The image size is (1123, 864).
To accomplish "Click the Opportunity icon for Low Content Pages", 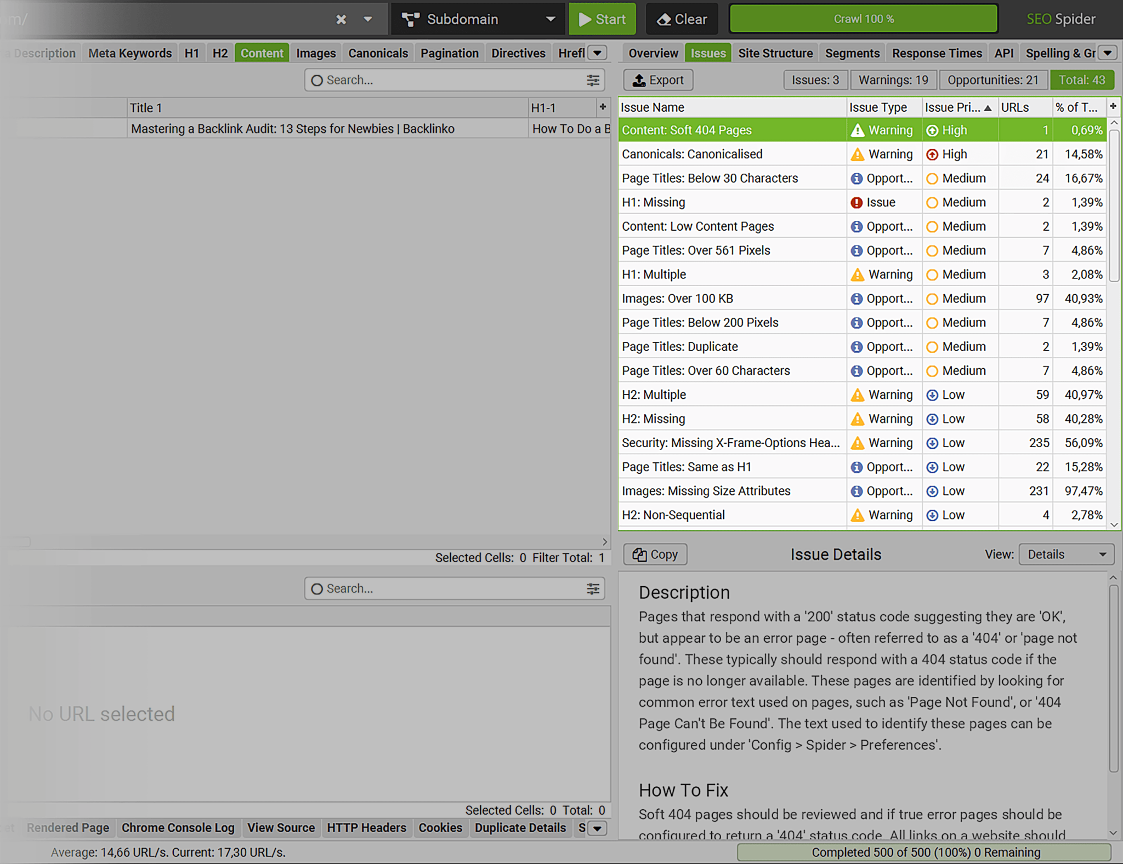I will click(x=858, y=227).
